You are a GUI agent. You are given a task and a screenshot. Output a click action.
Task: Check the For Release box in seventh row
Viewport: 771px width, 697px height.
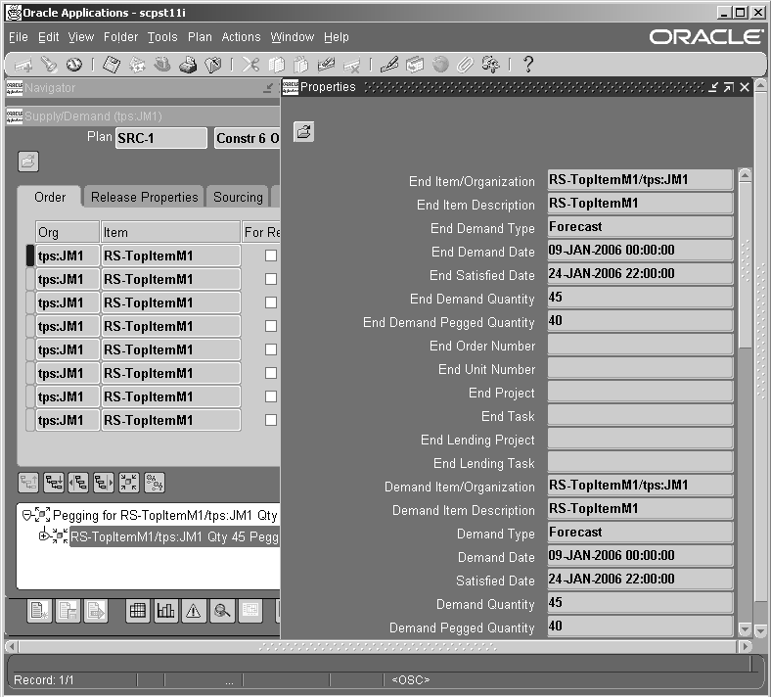[271, 396]
